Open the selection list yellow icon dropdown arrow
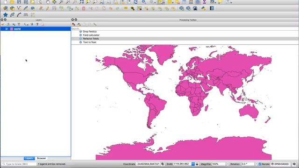Image resolution: width=299 pixels, height=168 pixels. [x=173, y=3]
